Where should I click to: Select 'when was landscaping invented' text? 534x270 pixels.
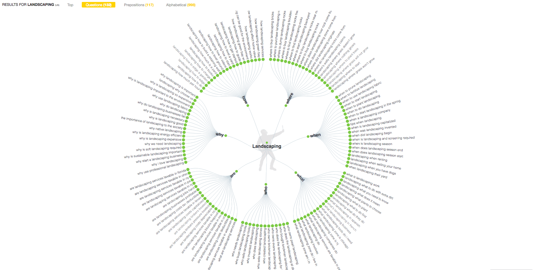click(374, 129)
